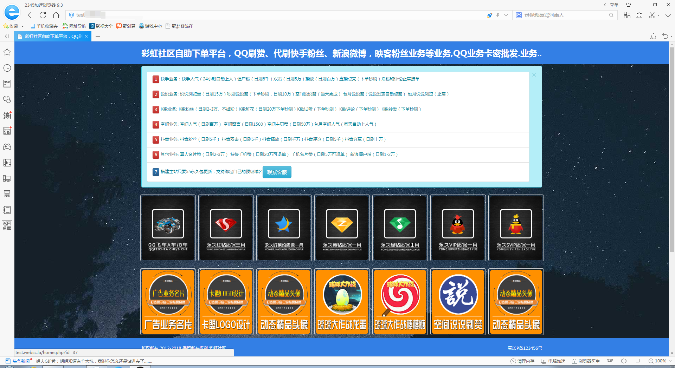Open the 游戏中心 bookmark

tap(150, 26)
